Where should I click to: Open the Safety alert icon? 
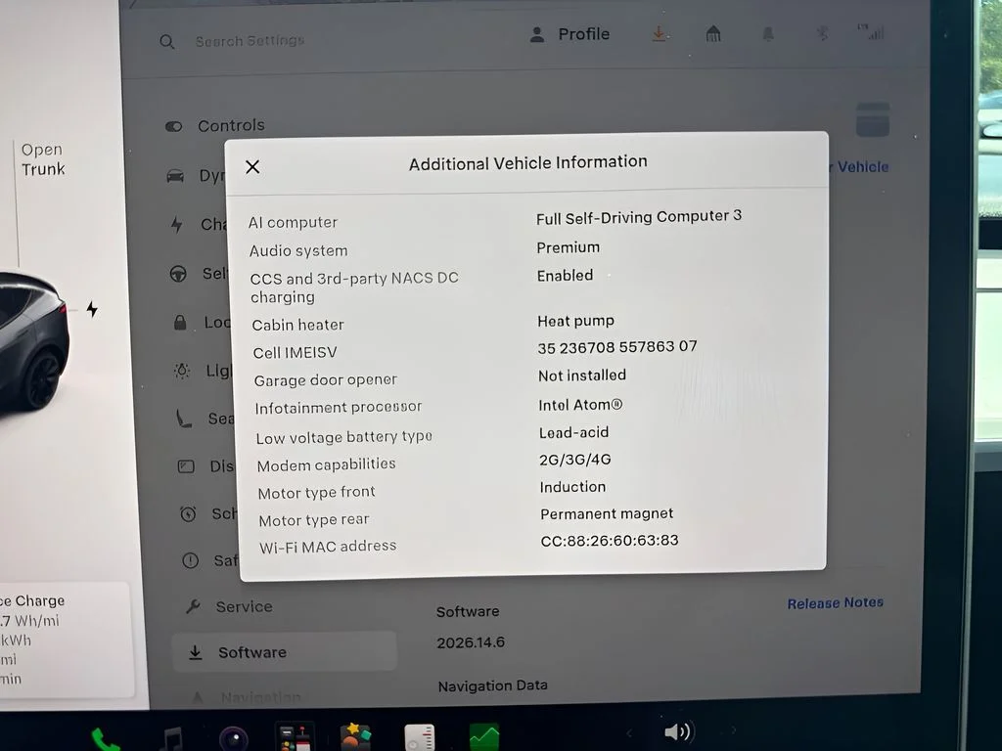191,560
